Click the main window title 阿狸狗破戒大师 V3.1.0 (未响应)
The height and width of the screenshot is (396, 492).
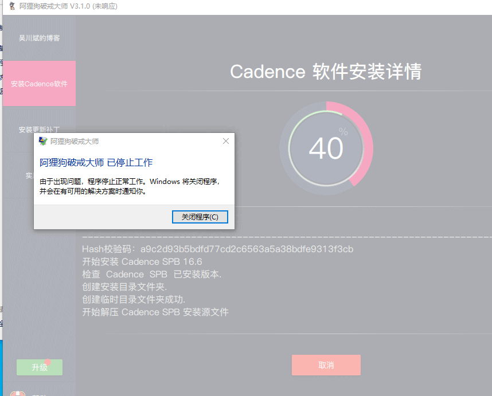click(68, 6)
